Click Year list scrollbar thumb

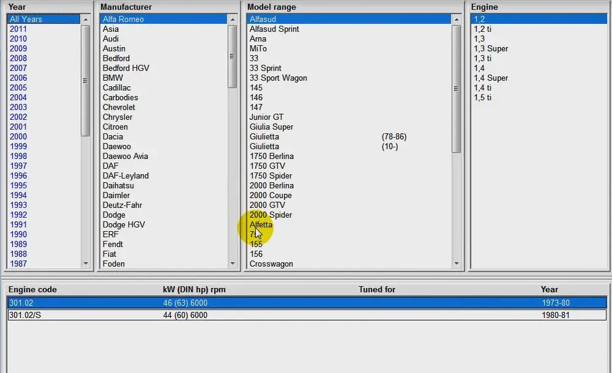[x=86, y=81]
